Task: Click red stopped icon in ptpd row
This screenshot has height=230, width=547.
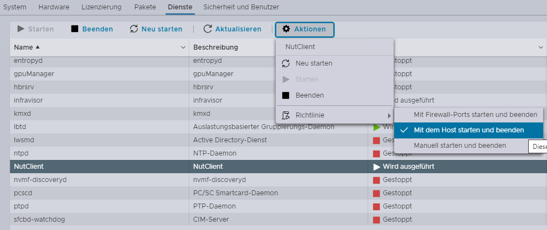Action: tap(376, 206)
